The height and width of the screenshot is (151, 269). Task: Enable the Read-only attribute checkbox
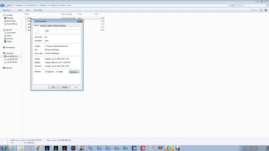click(x=46, y=72)
